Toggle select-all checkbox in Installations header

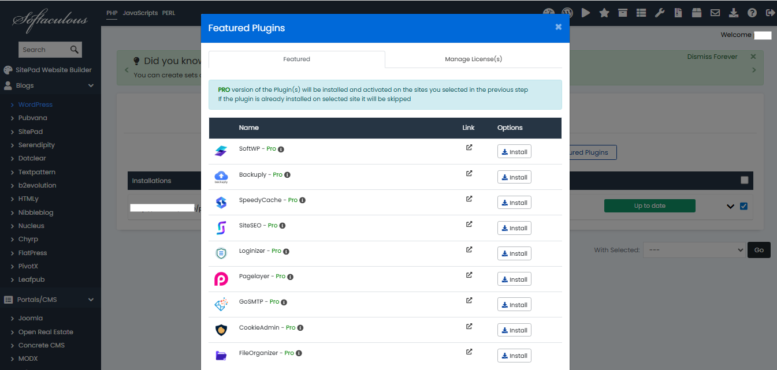(x=745, y=180)
